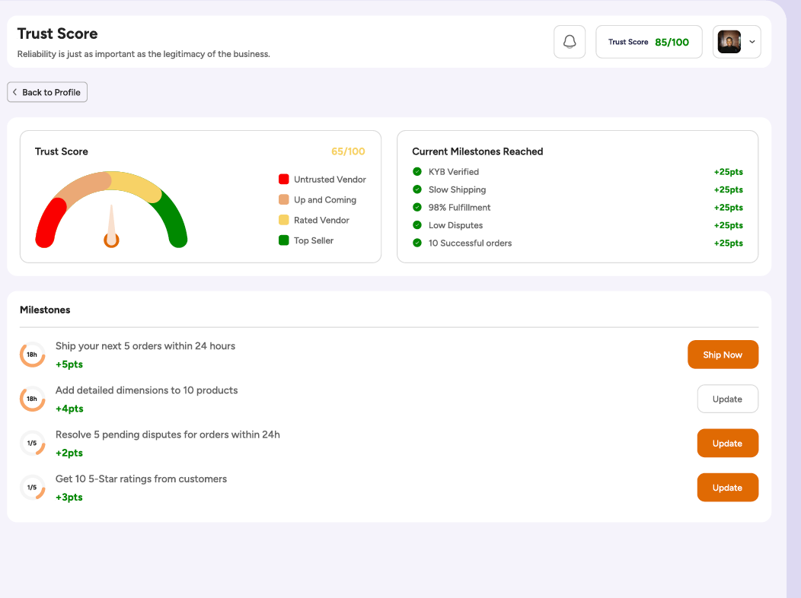801x598 pixels.
Task: Click the green Top Seller legend swatch
Action: click(x=284, y=240)
